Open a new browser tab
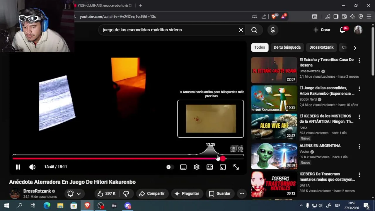The height and width of the screenshot is (211, 375). pyautogui.click(x=140, y=6)
